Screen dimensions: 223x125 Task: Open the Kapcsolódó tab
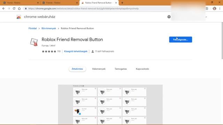(143, 69)
